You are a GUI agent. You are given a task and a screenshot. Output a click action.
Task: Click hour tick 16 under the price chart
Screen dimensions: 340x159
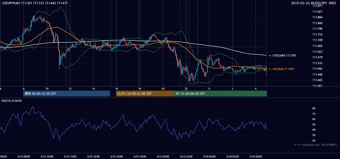click(117, 89)
